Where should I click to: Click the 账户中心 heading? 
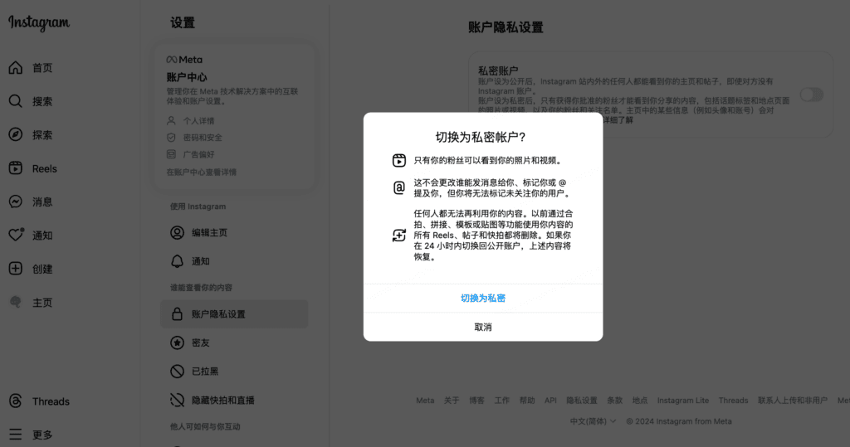tap(187, 77)
